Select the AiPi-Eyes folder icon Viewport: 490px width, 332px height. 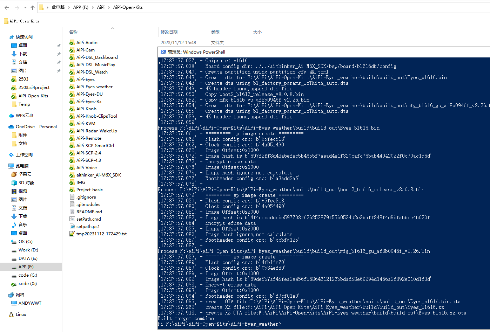click(72, 79)
